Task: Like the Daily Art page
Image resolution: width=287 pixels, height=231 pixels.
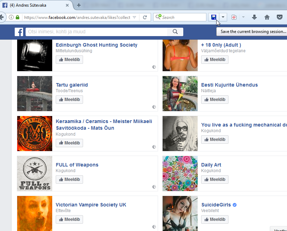Action: tap(215, 179)
